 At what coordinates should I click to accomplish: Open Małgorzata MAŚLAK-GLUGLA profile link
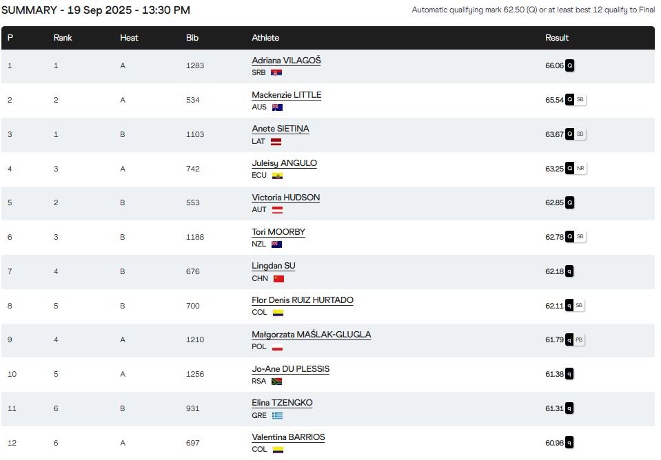point(311,335)
